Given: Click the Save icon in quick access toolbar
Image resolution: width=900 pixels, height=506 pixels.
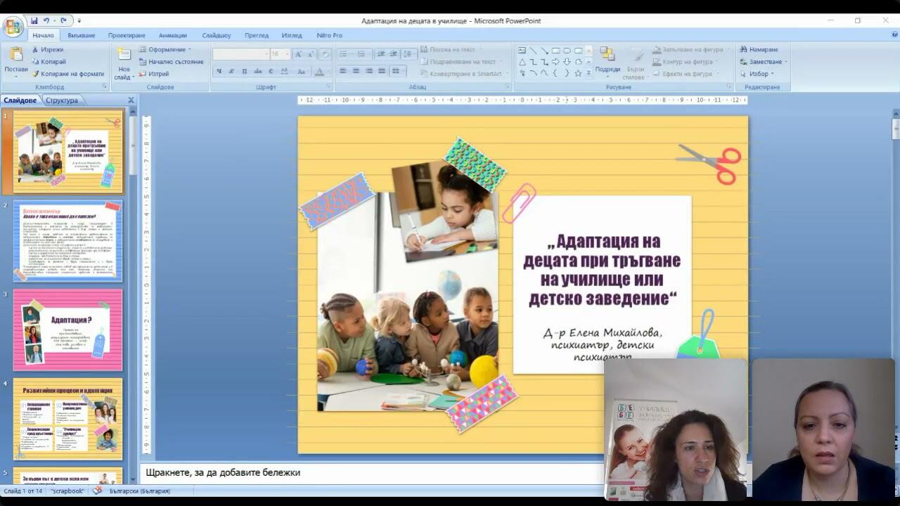Looking at the screenshot, I should [x=34, y=21].
